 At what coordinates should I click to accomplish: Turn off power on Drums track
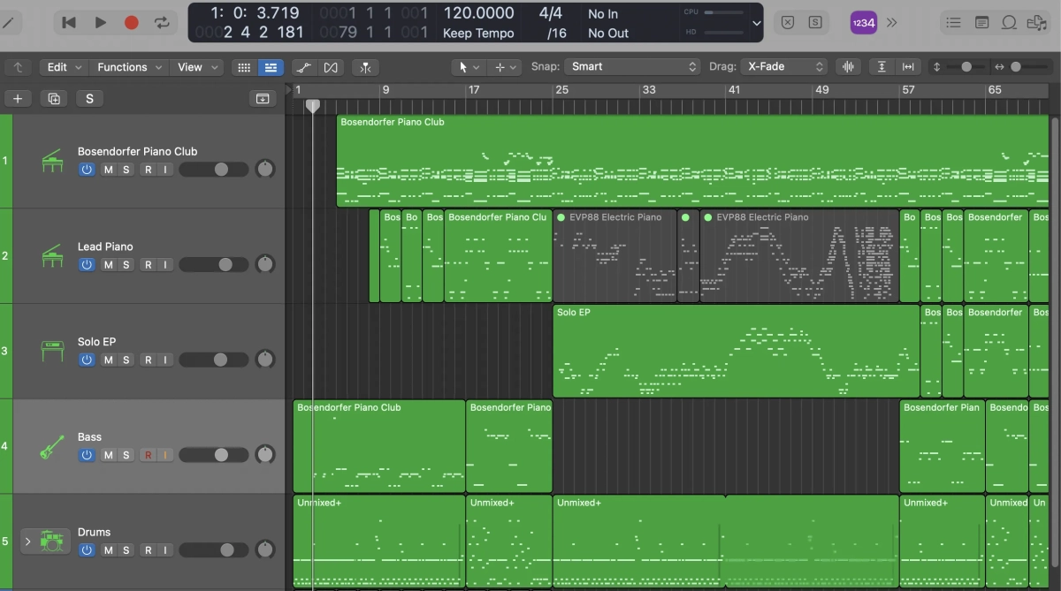[x=87, y=550]
